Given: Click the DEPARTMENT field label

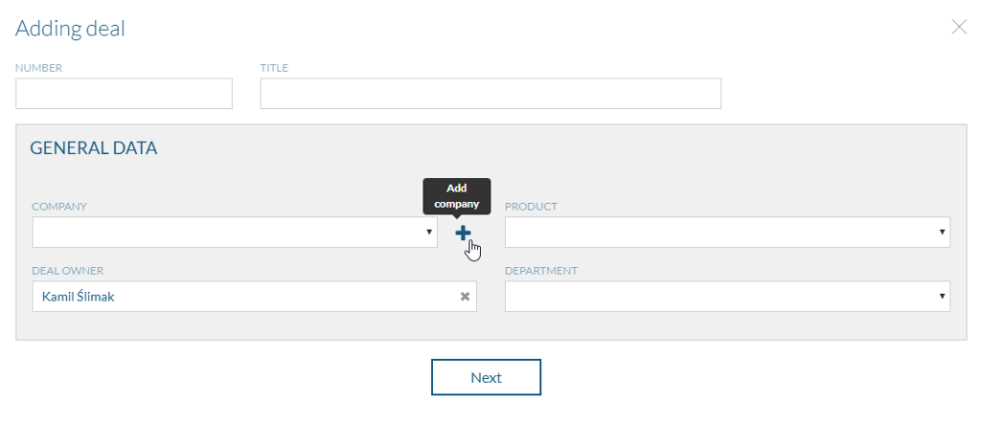Looking at the screenshot, I should [541, 271].
